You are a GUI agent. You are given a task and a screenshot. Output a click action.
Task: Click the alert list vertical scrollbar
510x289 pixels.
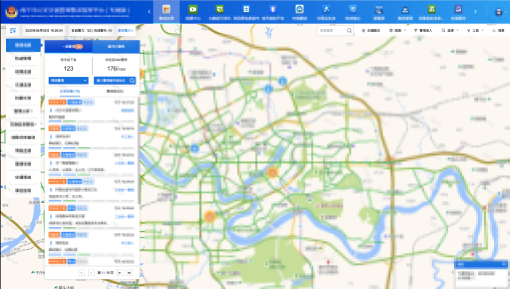tap(138, 149)
